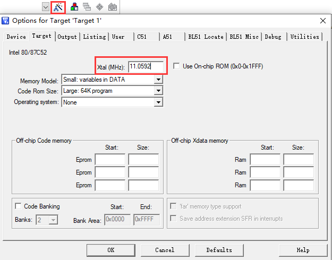Open the Memory Model dropdown

158,80
